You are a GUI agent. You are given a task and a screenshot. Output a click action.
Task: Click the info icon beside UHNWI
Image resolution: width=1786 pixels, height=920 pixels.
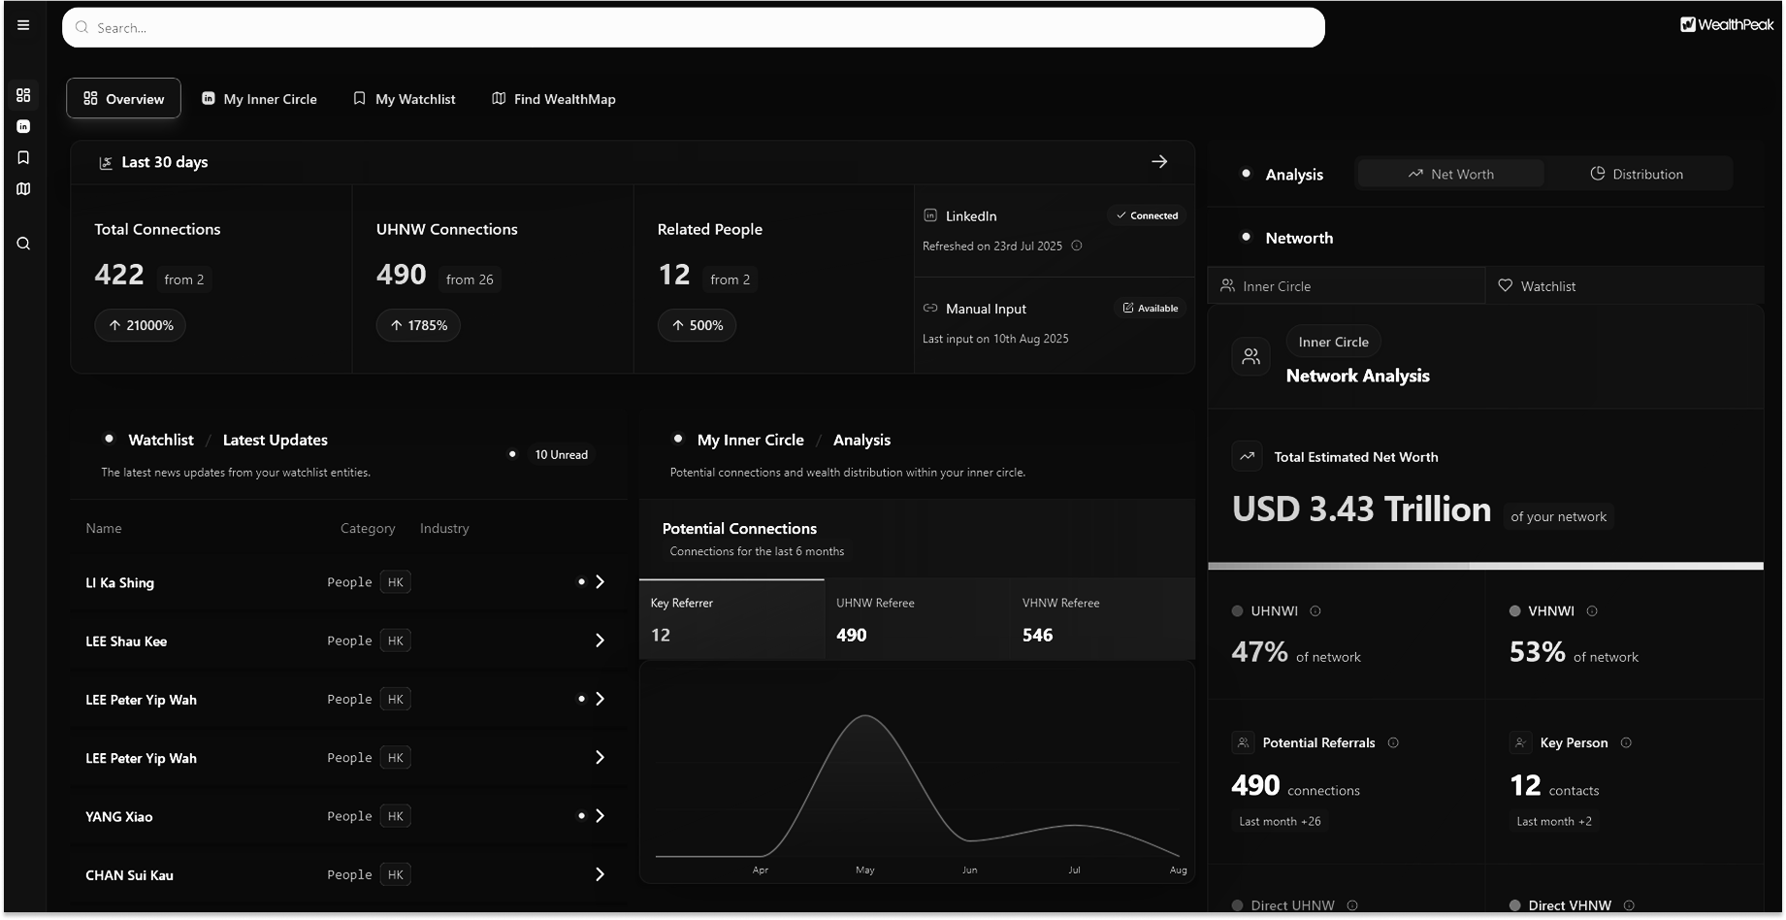1315,611
